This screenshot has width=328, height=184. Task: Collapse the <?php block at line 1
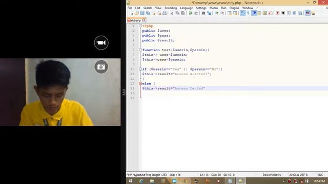click(x=140, y=26)
